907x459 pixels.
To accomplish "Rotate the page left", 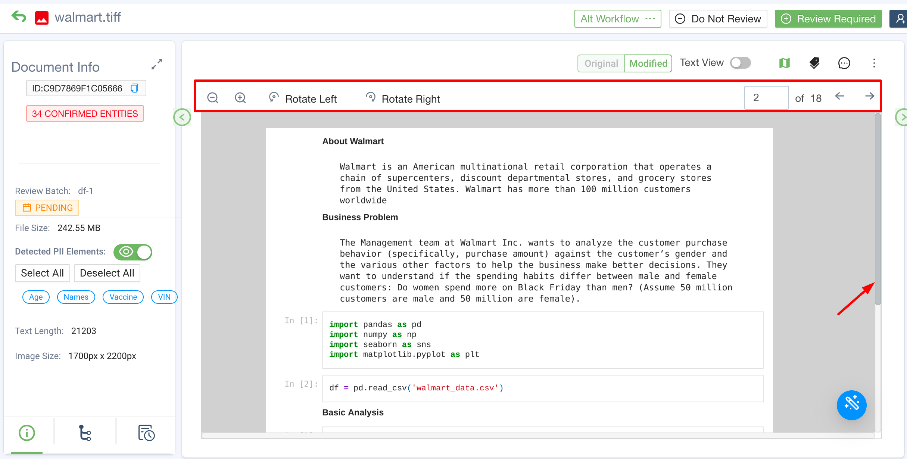I will click(x=303, y=99).
